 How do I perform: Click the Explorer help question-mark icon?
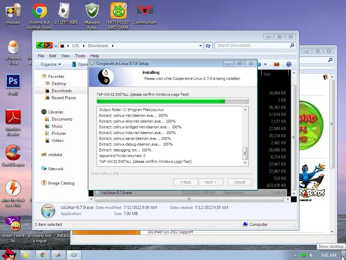(289, 64)
